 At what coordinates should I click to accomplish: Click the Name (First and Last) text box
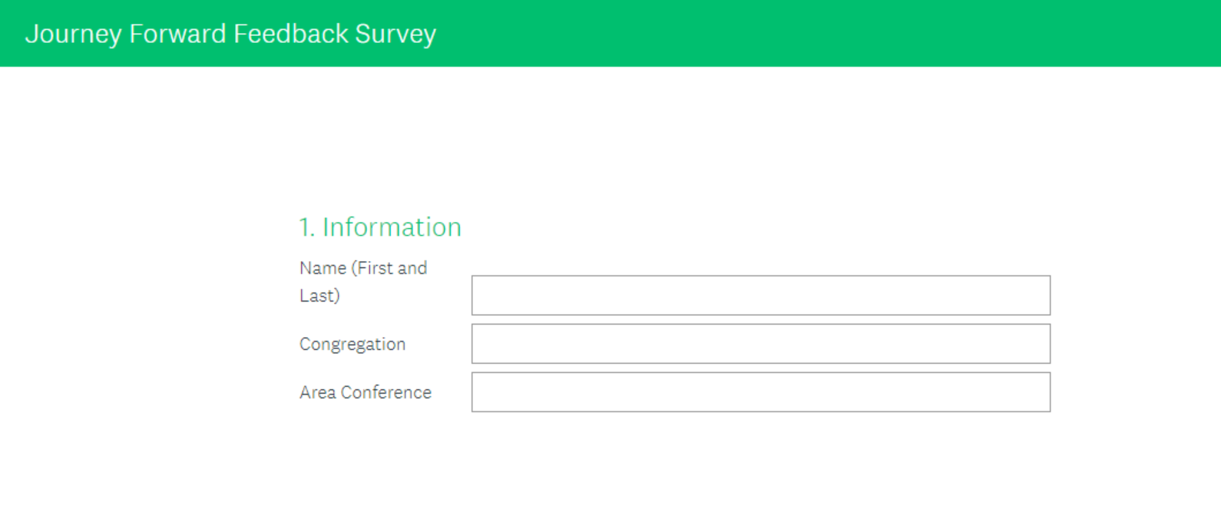tap(760, 296)
